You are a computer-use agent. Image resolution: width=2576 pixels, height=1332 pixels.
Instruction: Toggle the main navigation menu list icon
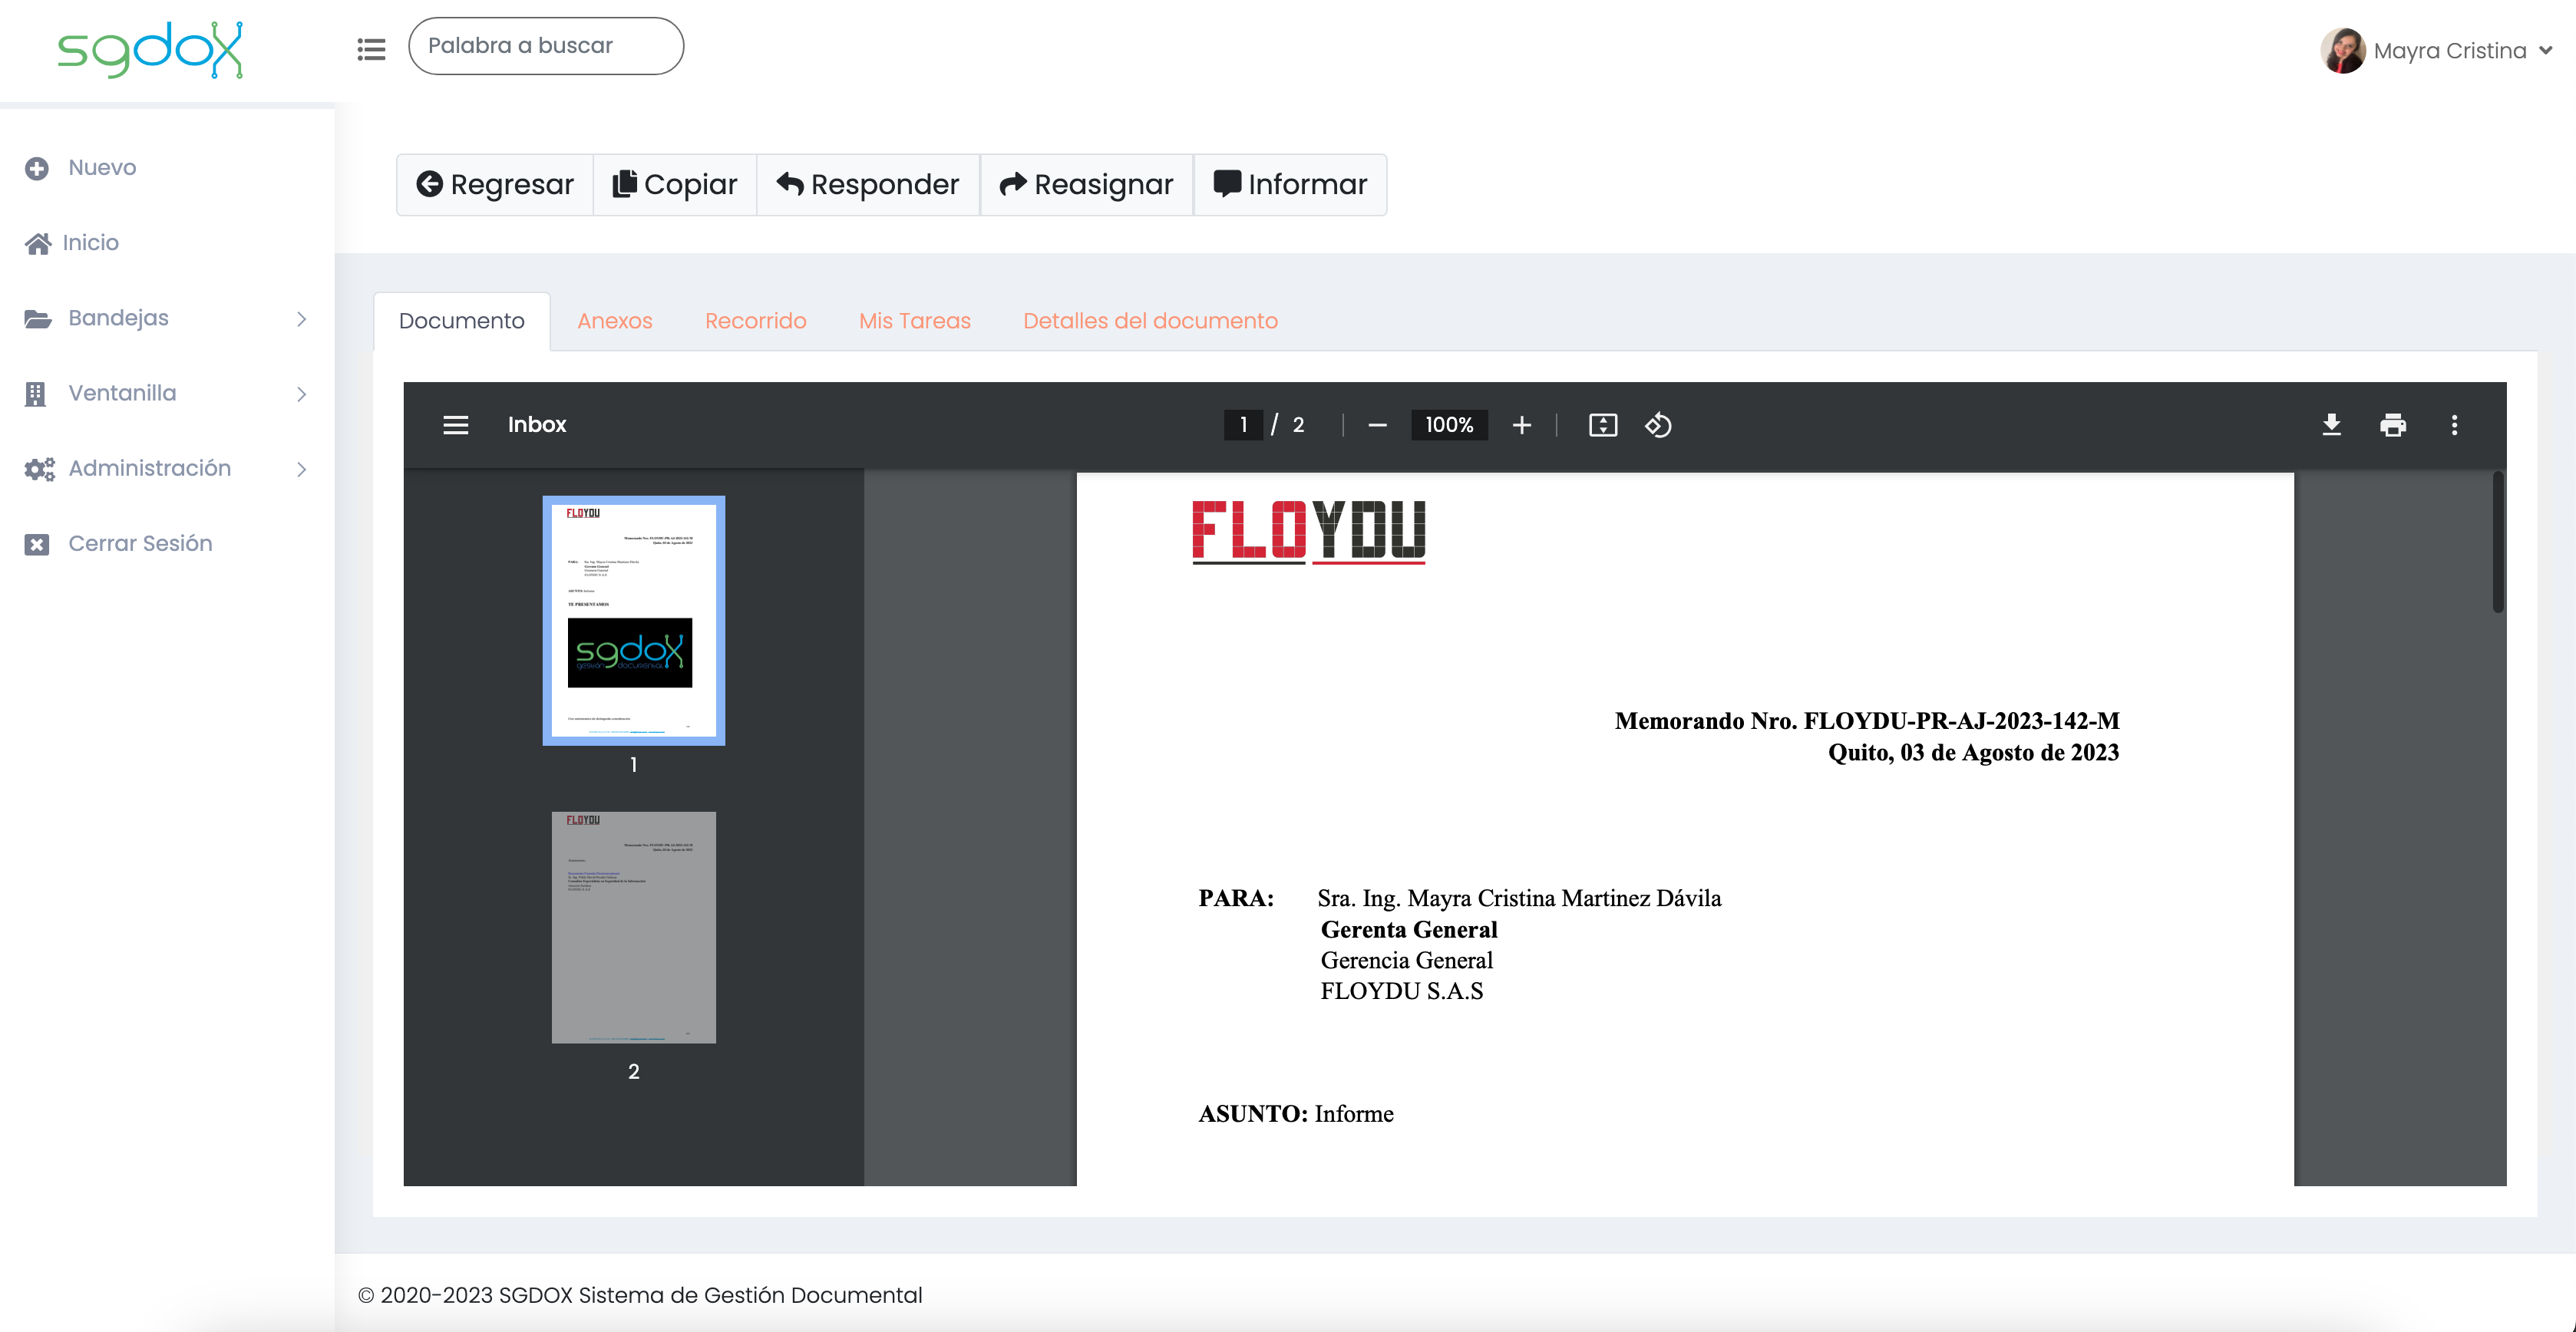point(371,48)
